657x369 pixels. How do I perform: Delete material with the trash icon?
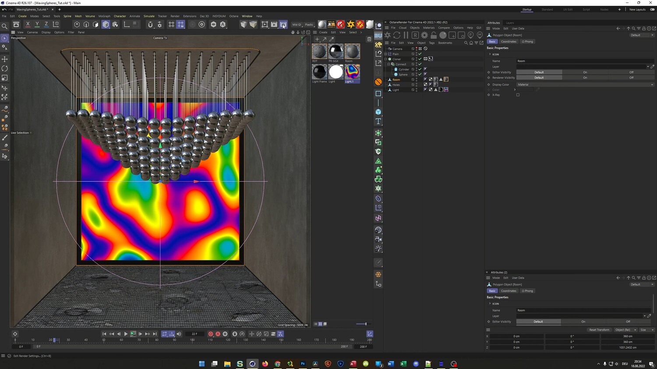pos(369,39)
